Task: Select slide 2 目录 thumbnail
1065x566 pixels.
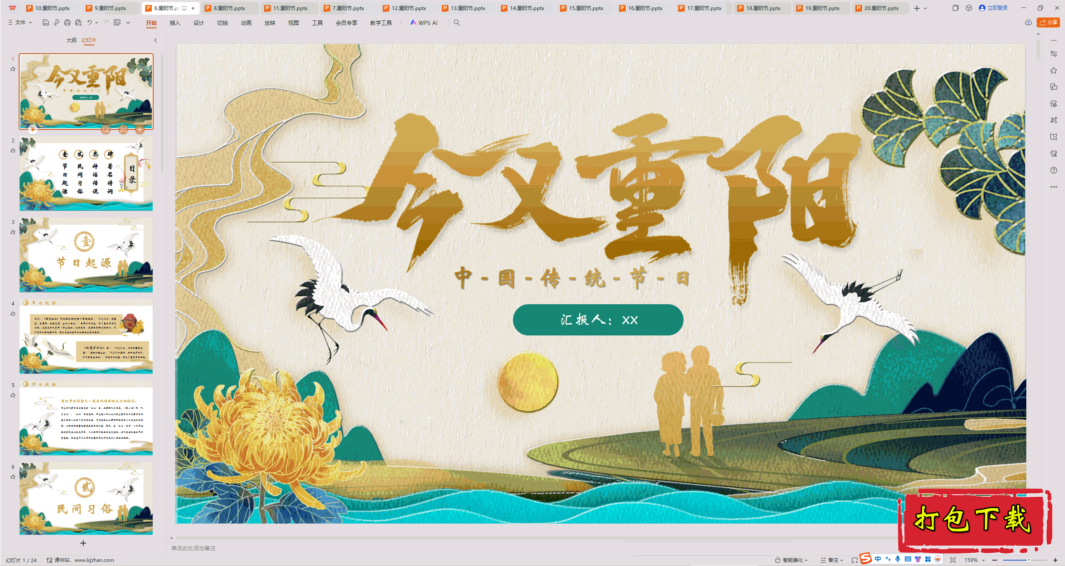Action: click(86, 173)
